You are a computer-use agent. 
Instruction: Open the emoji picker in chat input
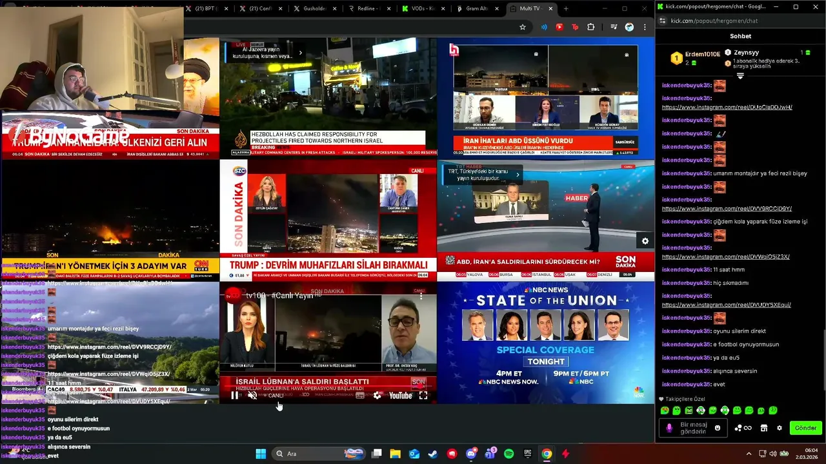coord(718,428)
